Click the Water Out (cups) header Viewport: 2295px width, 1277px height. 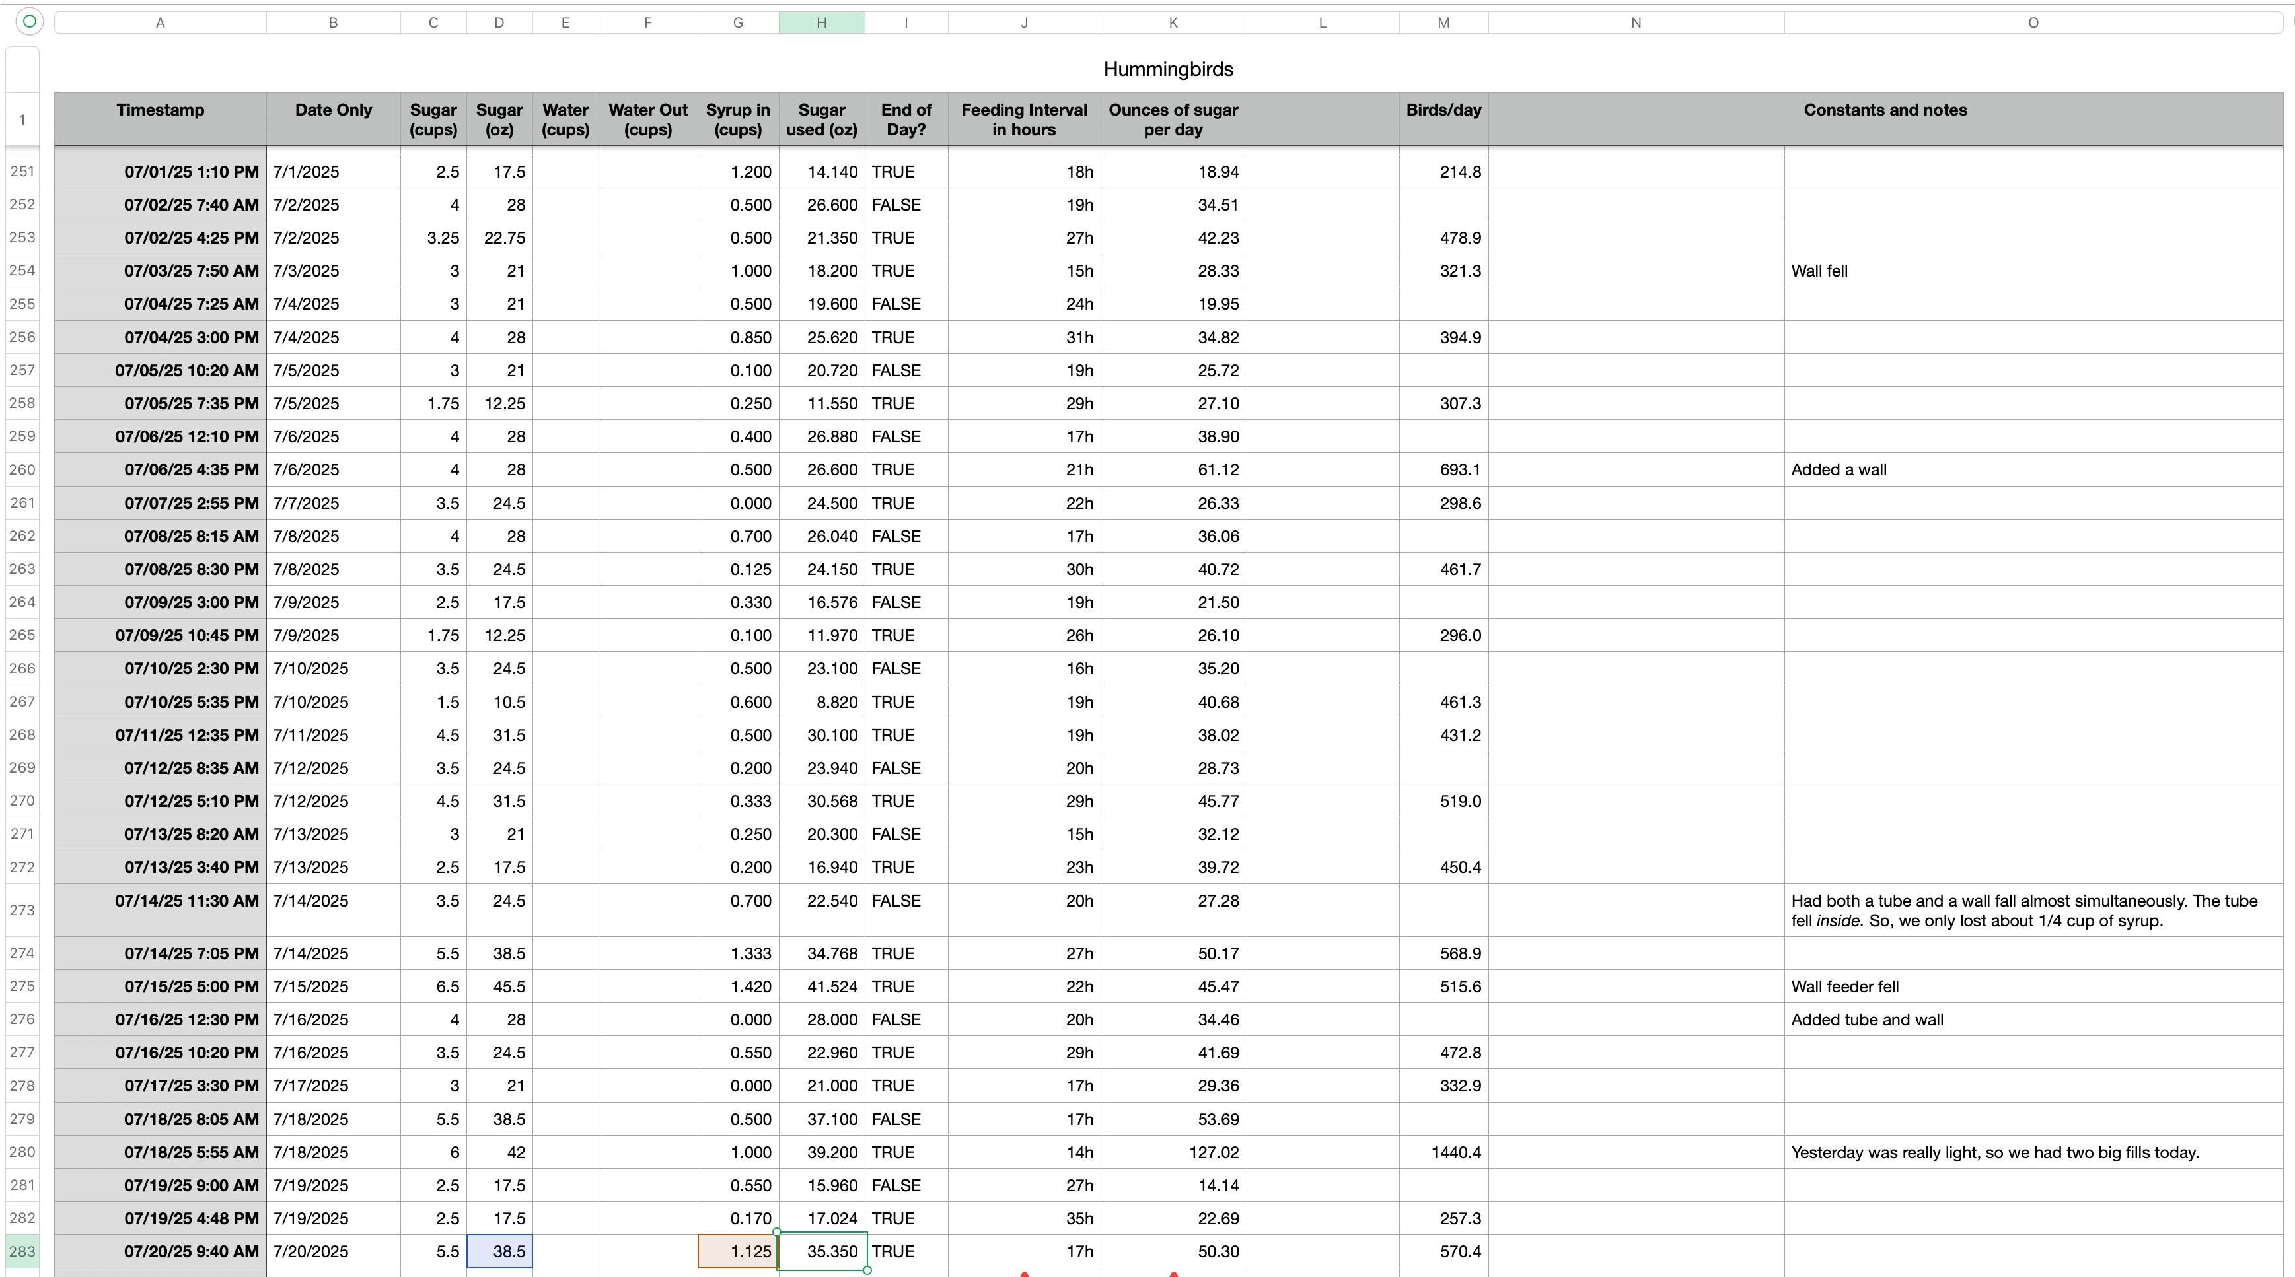(x=647, y=120)
